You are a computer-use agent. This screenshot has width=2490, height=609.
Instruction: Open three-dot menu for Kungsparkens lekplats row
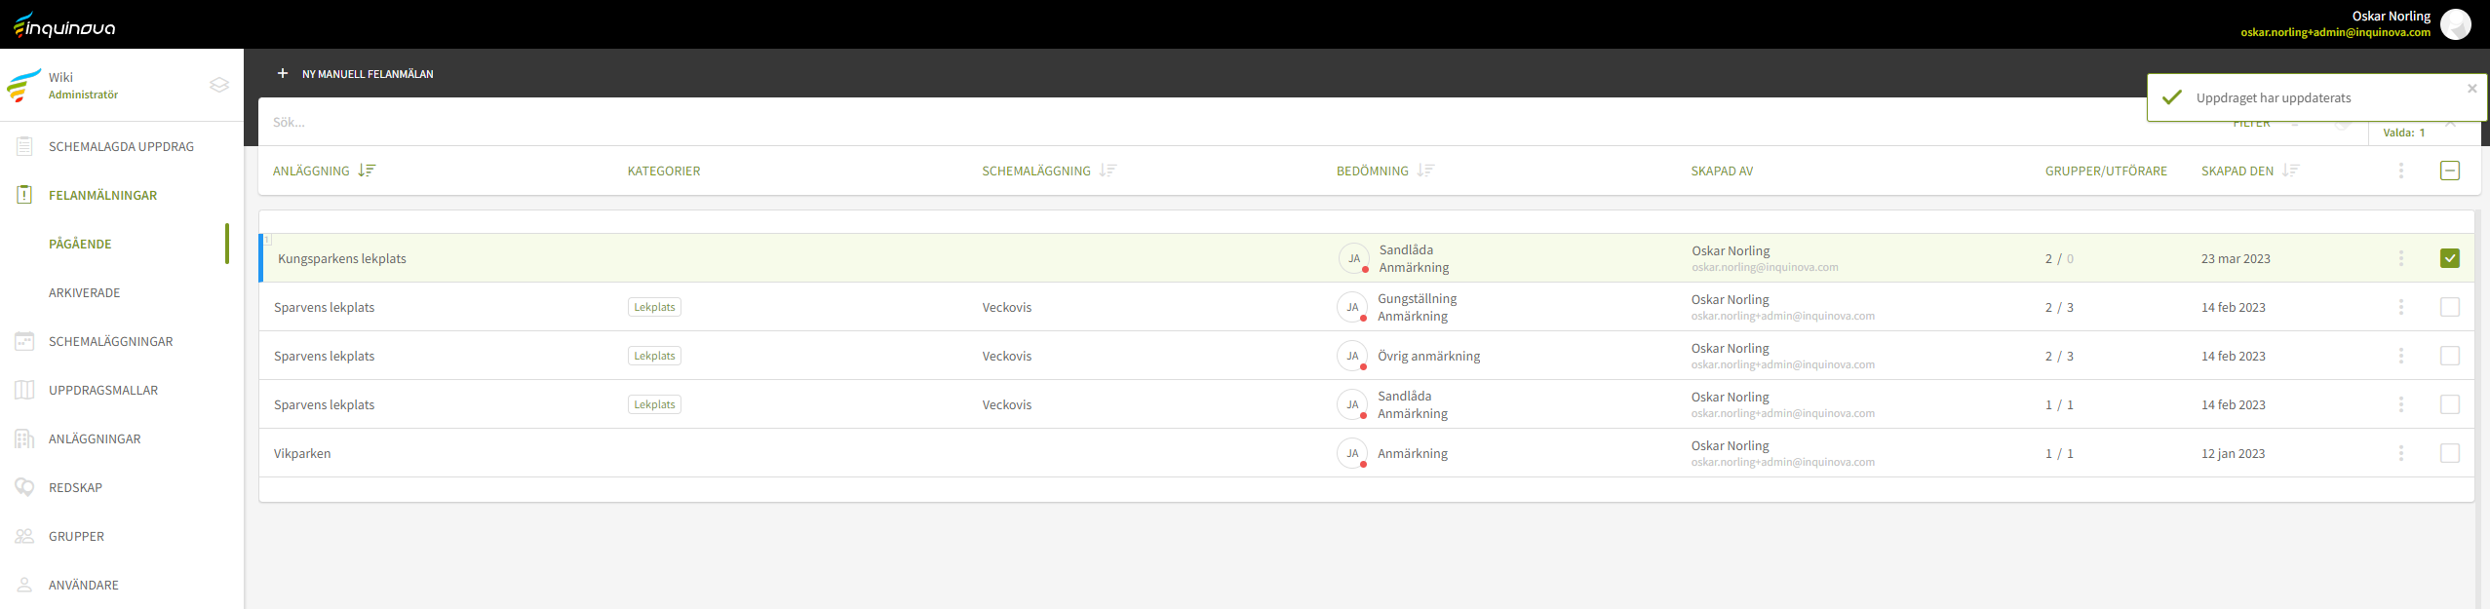coord(2400,258)
